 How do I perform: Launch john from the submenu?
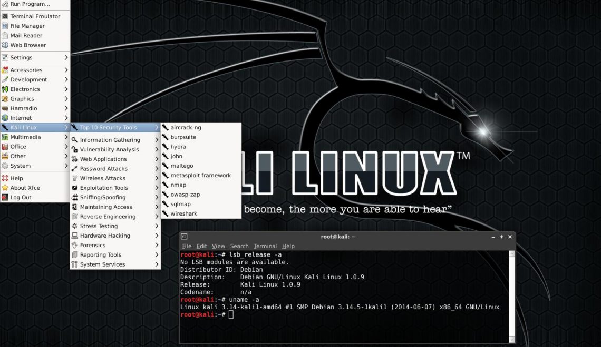click(201, 156)
